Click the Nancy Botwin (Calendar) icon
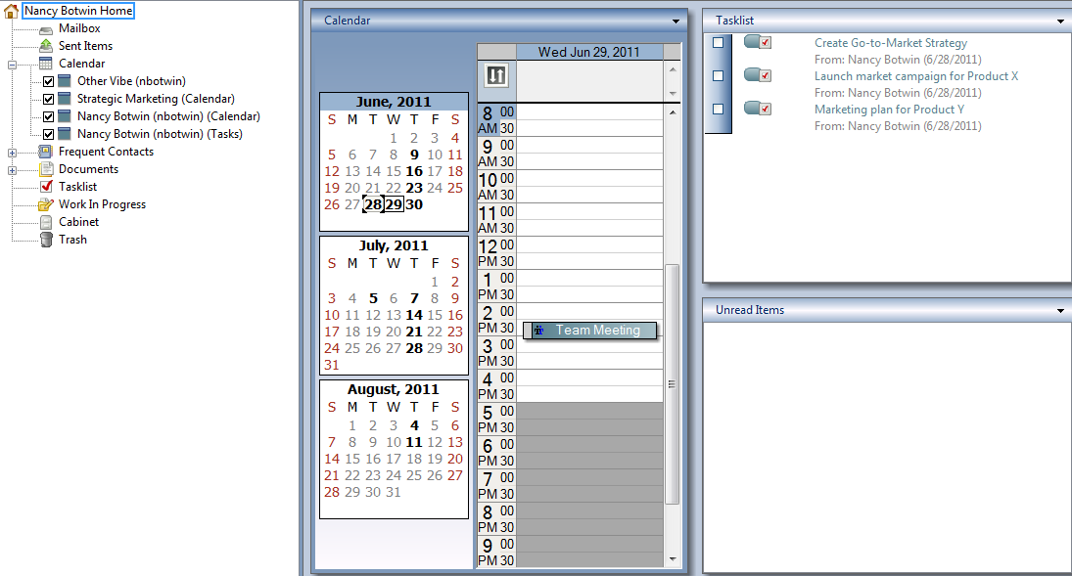1072x576 pixels. pos(65,116)
